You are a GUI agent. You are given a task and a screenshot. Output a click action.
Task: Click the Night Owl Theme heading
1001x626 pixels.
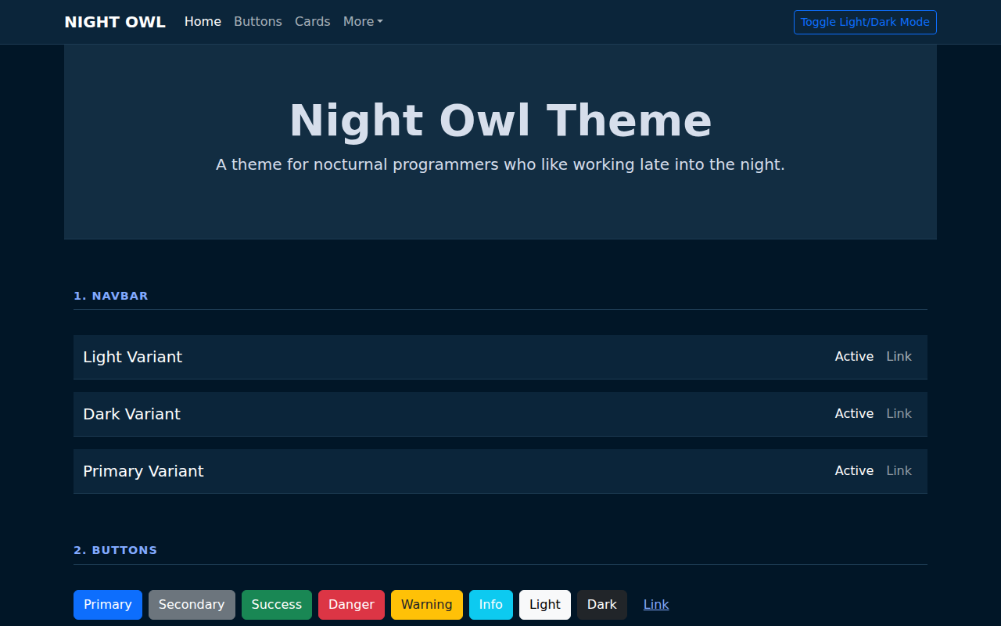(x=500, y=121)
